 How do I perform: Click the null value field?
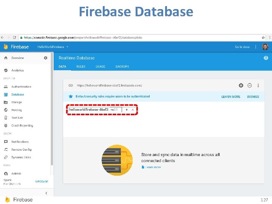pyautogui.click(x=116, y=110)
